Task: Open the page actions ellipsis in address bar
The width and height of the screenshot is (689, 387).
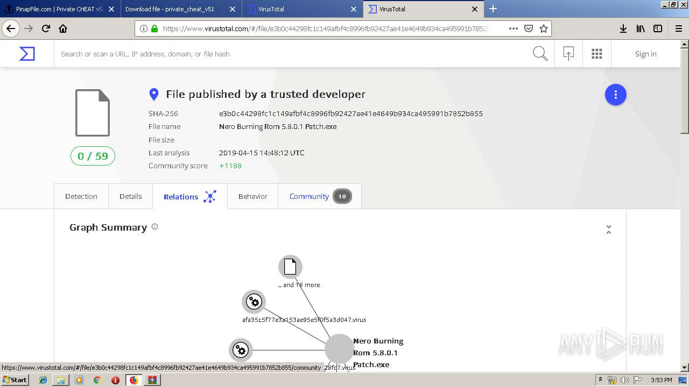Action: [x=513, y=28]
